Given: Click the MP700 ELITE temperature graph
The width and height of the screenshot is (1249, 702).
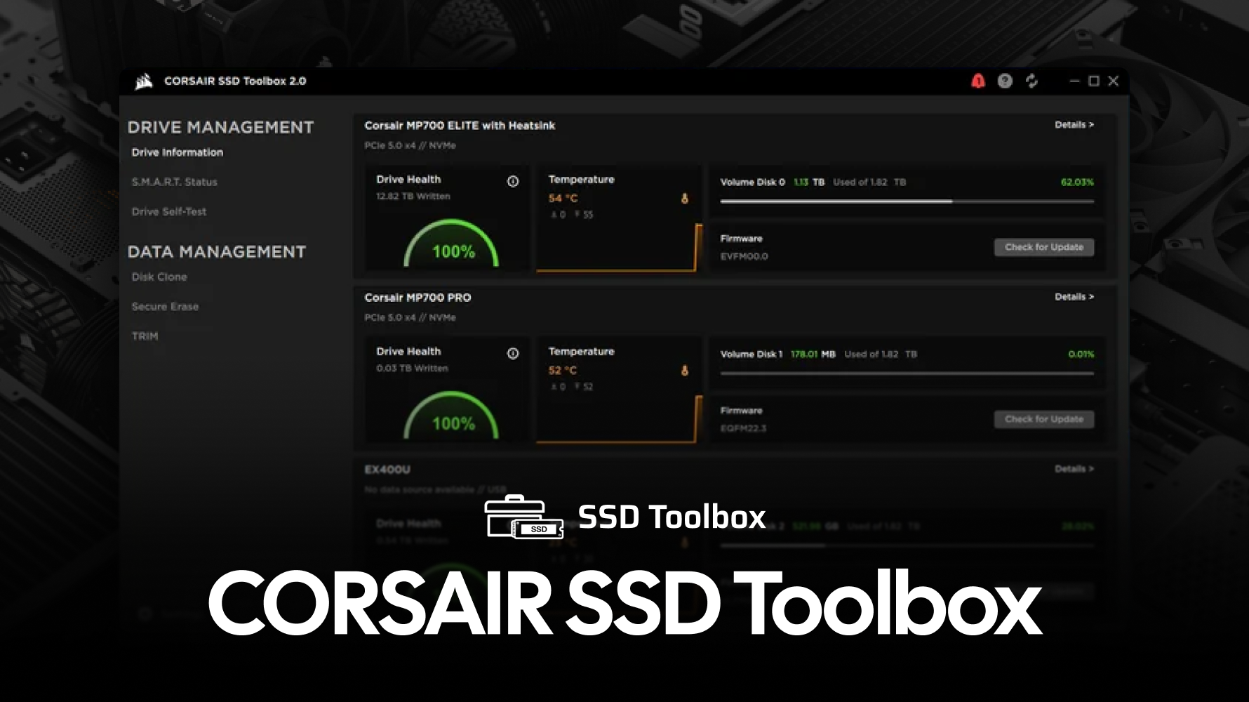Looking at the screenshot, I should pyautogui.click(x=619, y=247).
